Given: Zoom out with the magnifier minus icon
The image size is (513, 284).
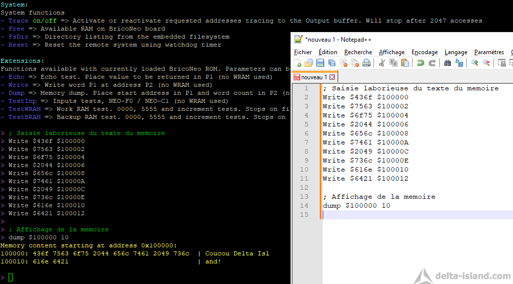Looking at the screenshot, I should [x=486, y=63].
